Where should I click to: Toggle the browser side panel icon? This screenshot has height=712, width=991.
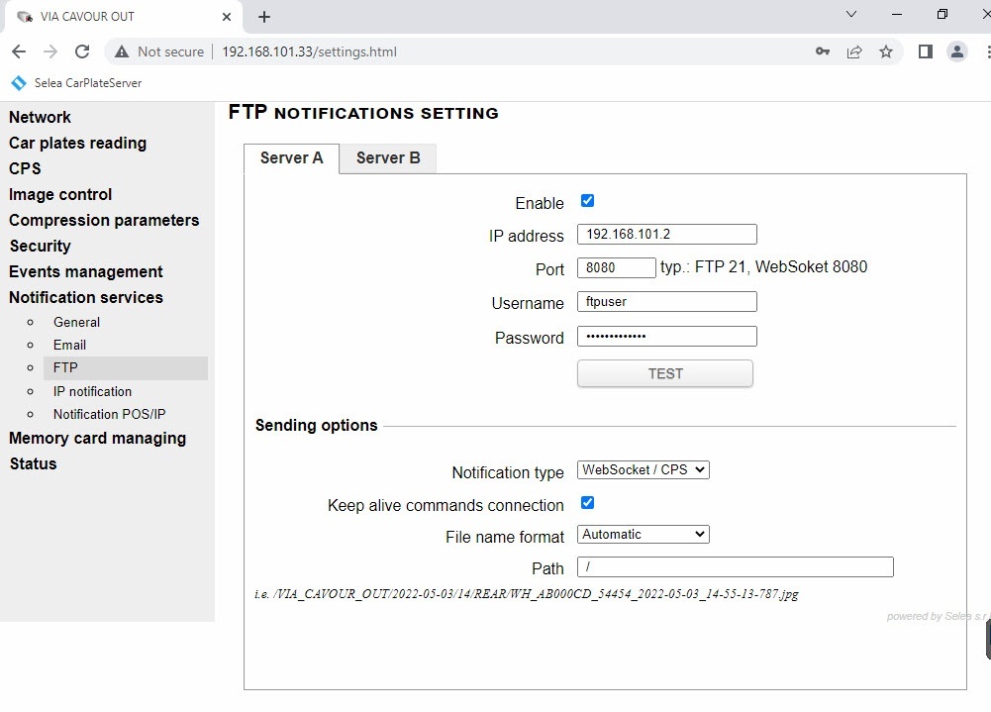coord(926,51)
